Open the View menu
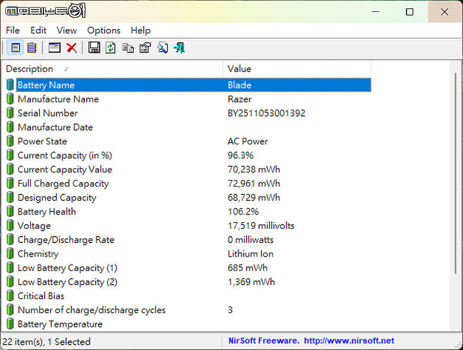This screenshot has width=463, height=350. (67, 30)
